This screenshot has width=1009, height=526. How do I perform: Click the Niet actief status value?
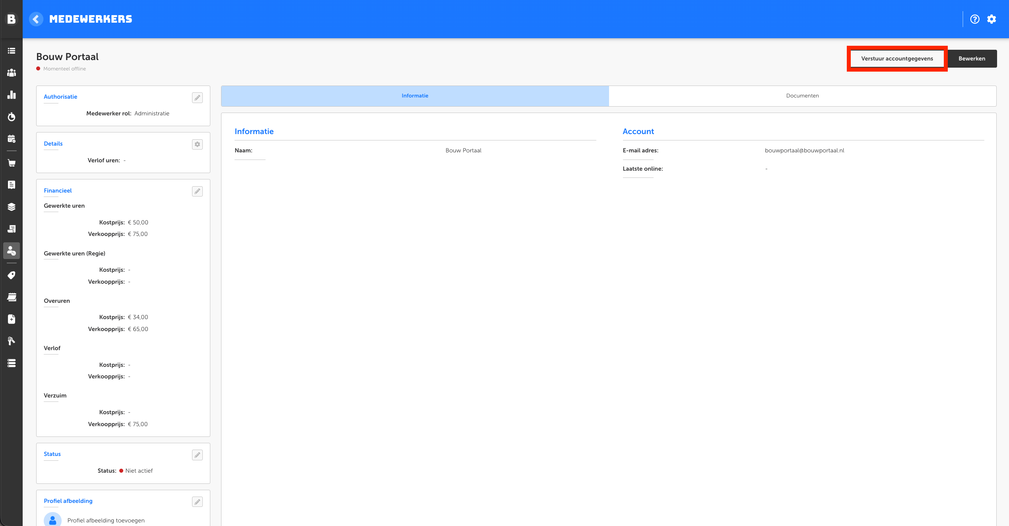point(139,471)
